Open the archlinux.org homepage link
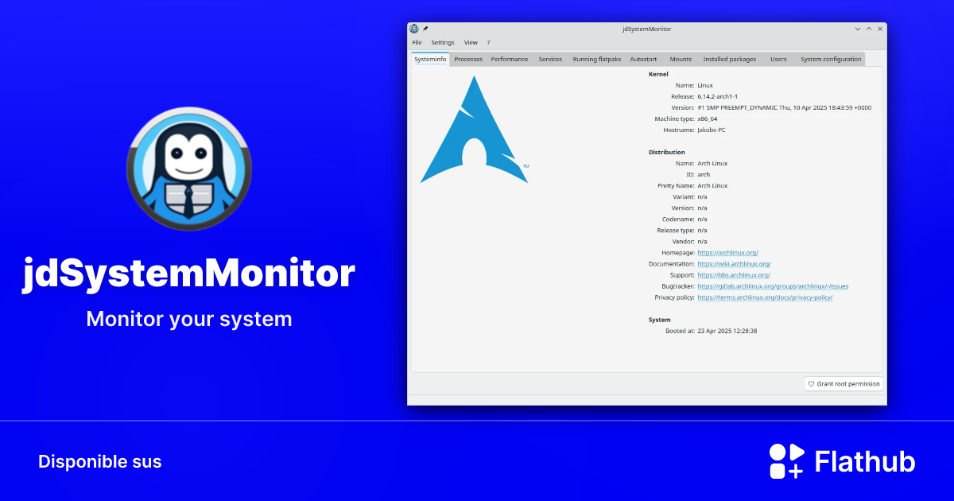 coord(727,252)
